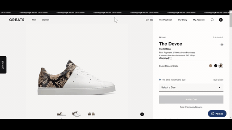
Task: Click the Add to Cart button
Action: pyautogui.click(x=191, y=100)
